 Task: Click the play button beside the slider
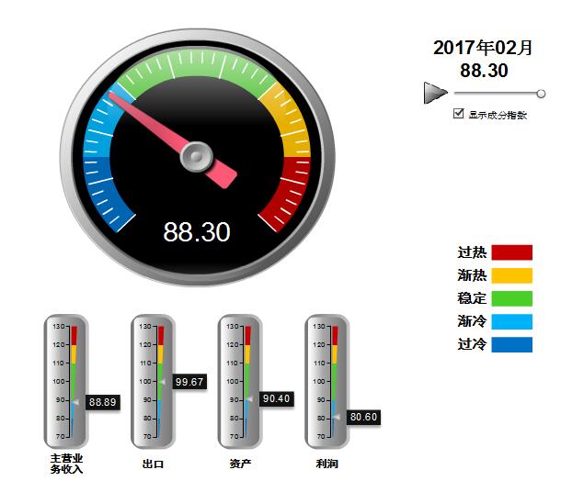click(434, 93)
